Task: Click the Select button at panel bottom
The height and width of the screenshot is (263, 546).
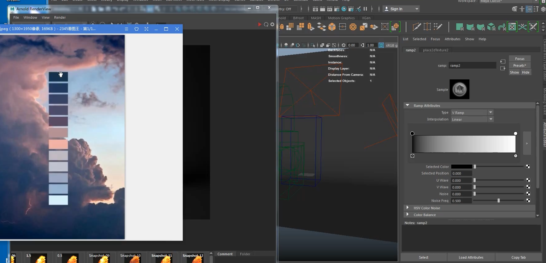Action: click(x=424, y=257)
